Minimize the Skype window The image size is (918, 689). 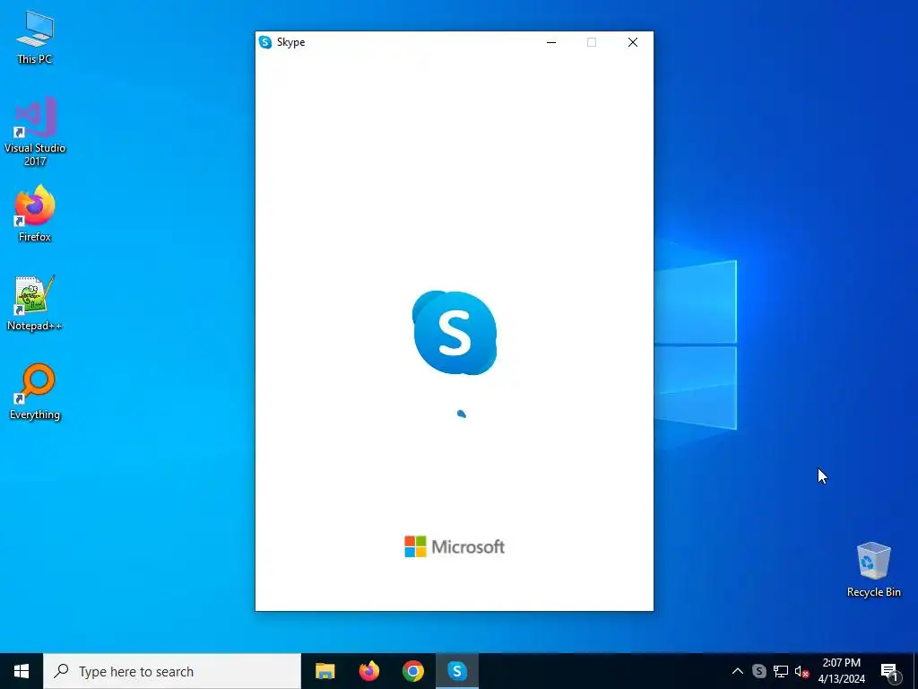click(x=551, y=42)
